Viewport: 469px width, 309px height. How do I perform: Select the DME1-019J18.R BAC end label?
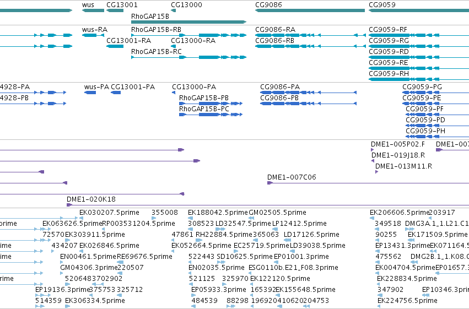click(x=398, y=155)
